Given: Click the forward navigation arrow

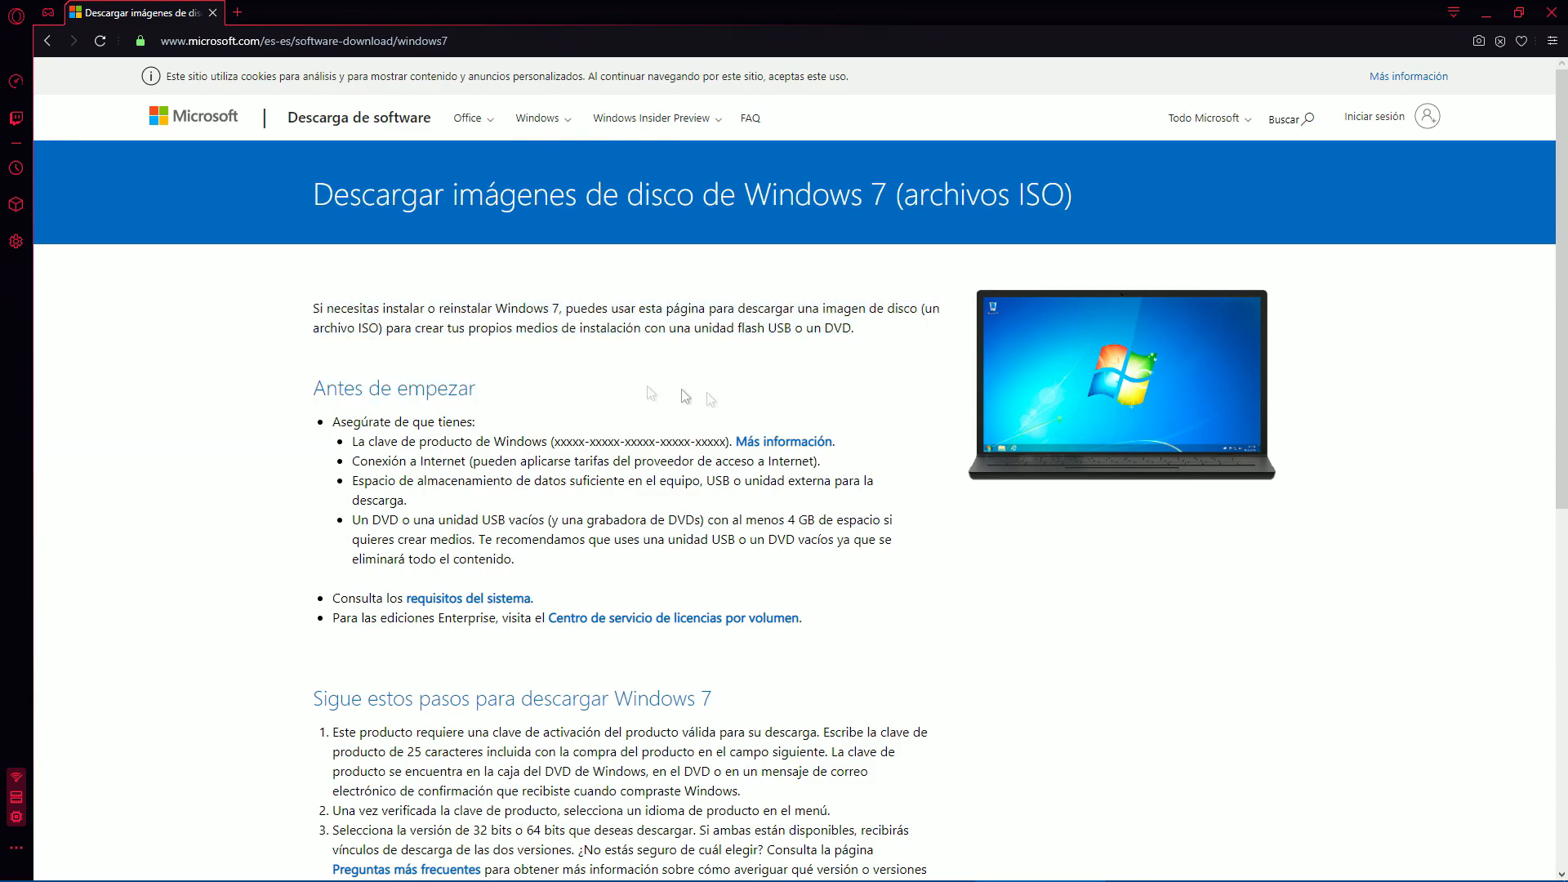Looking at the screenshot, I should (x=73, y=41).
